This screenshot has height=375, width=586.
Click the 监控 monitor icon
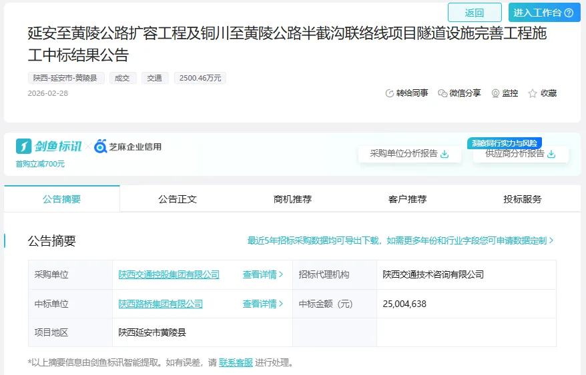[495, 94]
